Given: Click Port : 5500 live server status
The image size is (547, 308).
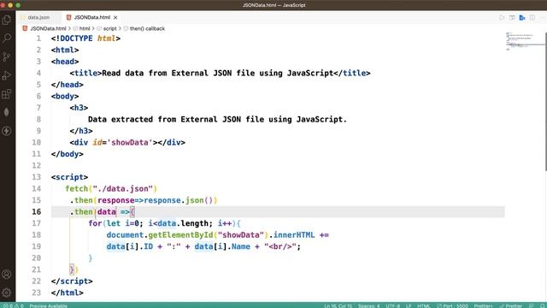Looking at the screenshot, I should click(452, 305).
